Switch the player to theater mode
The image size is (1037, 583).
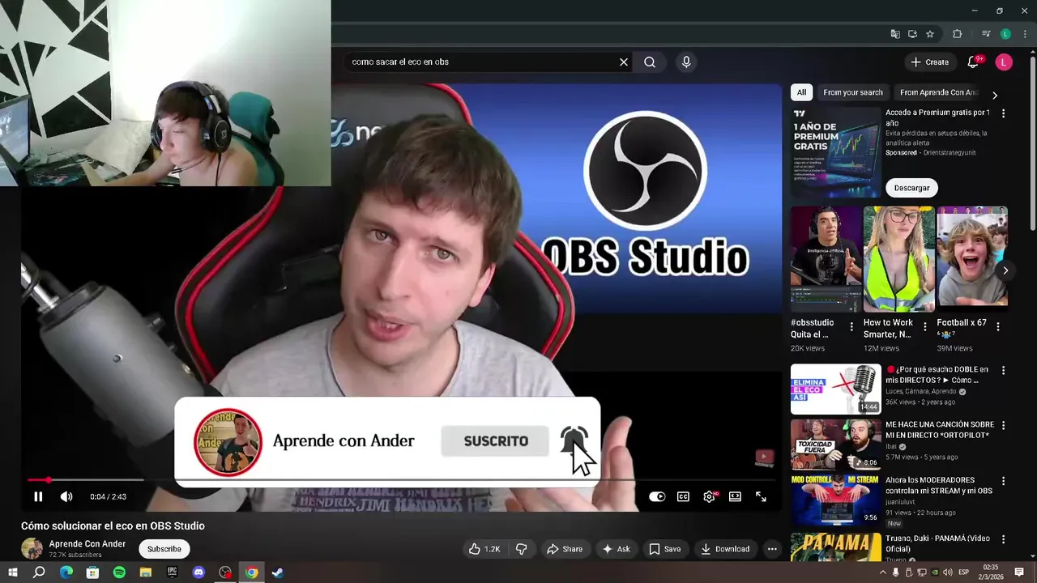click(x=735, y=496)
